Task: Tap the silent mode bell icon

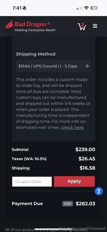Action: point(24,8)
